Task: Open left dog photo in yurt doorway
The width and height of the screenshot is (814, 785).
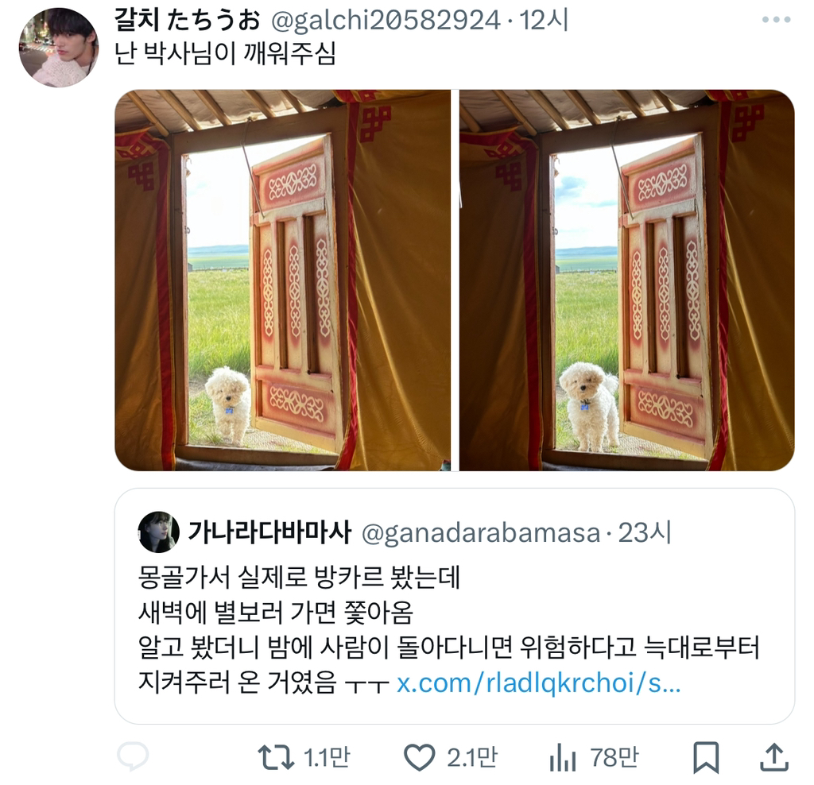Action: point(283,280)
